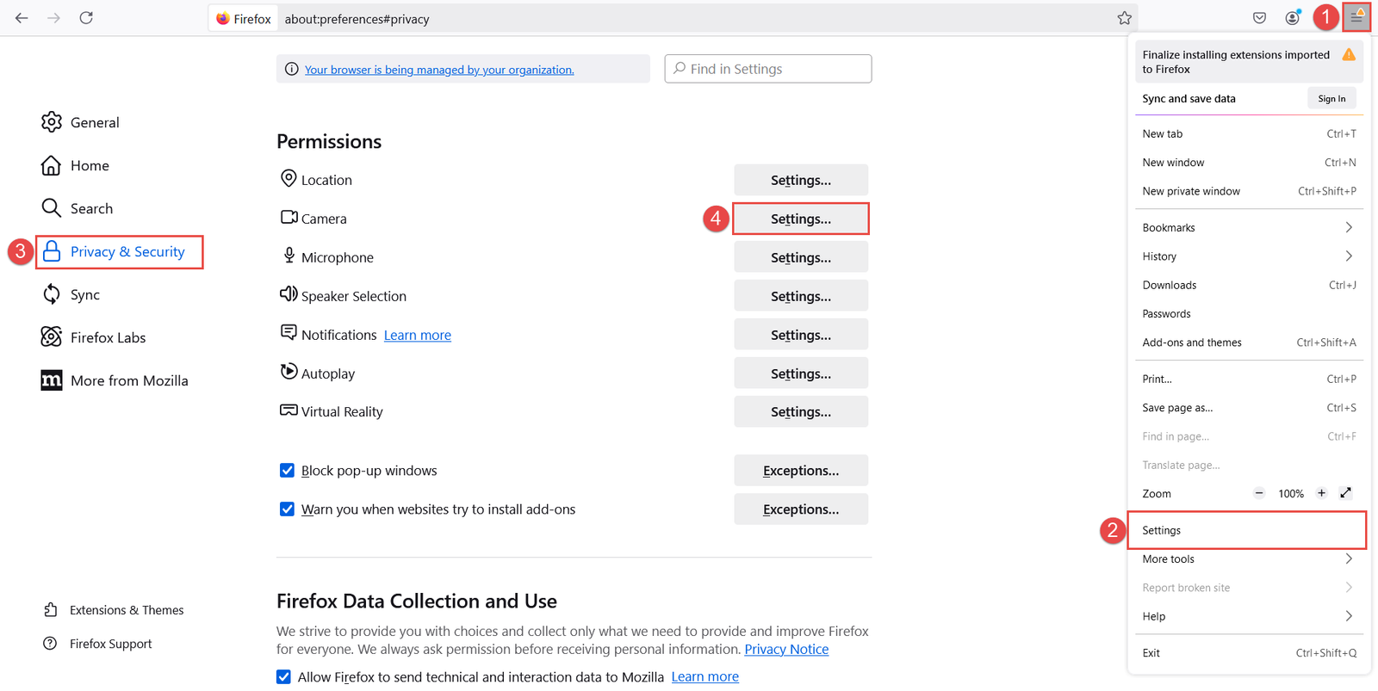
Task: Go to the Sync settings category
Action: [84, 294]
